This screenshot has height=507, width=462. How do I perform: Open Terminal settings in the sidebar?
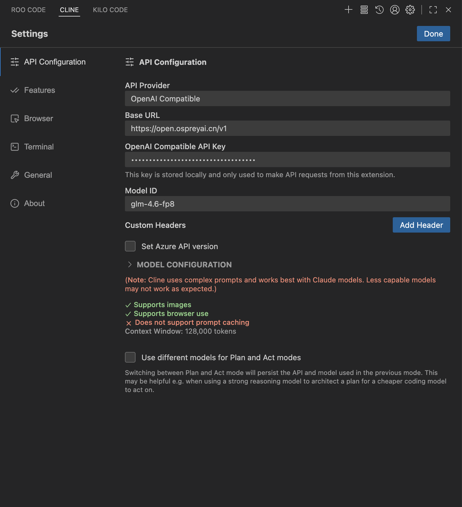39,147
